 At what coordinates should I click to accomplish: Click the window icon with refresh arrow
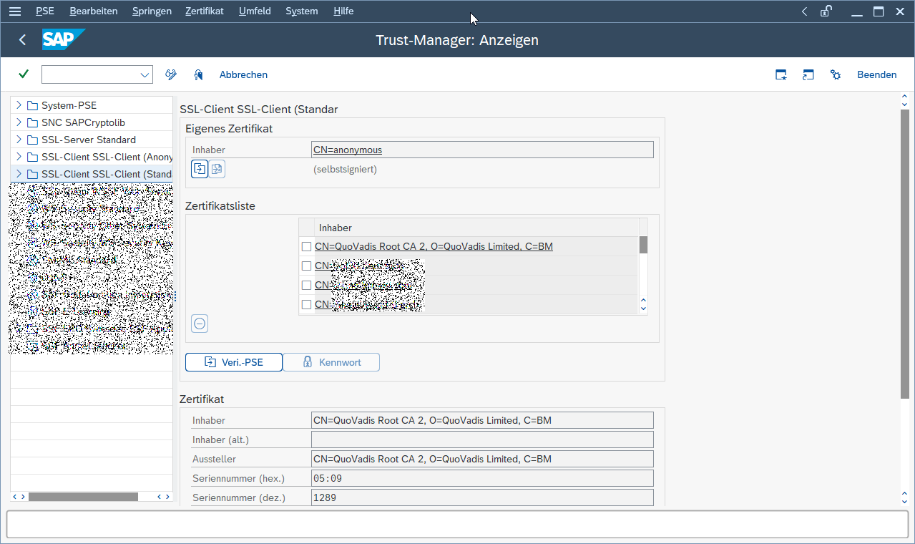(808, 74)
